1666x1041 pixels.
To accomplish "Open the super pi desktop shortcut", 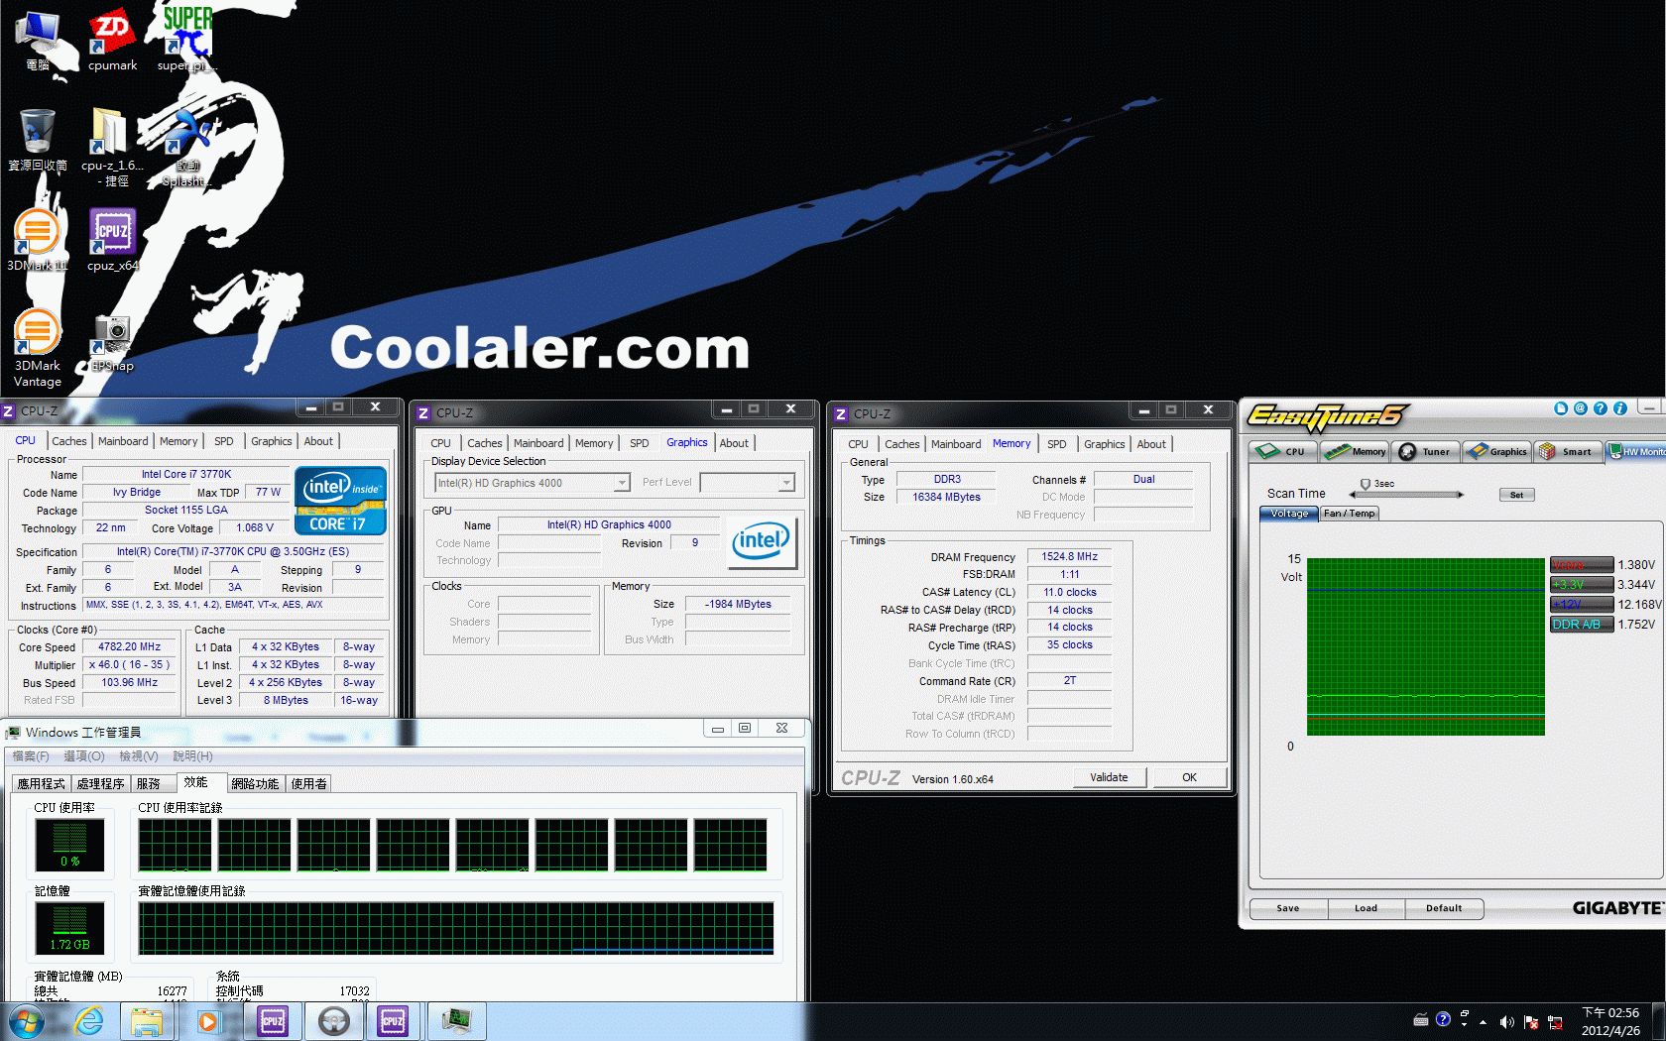I will [x=185, y=40].
